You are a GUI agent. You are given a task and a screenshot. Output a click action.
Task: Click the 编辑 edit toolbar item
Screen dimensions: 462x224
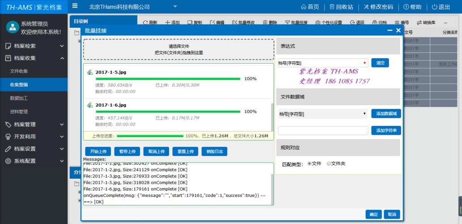(x=217, y=23)
